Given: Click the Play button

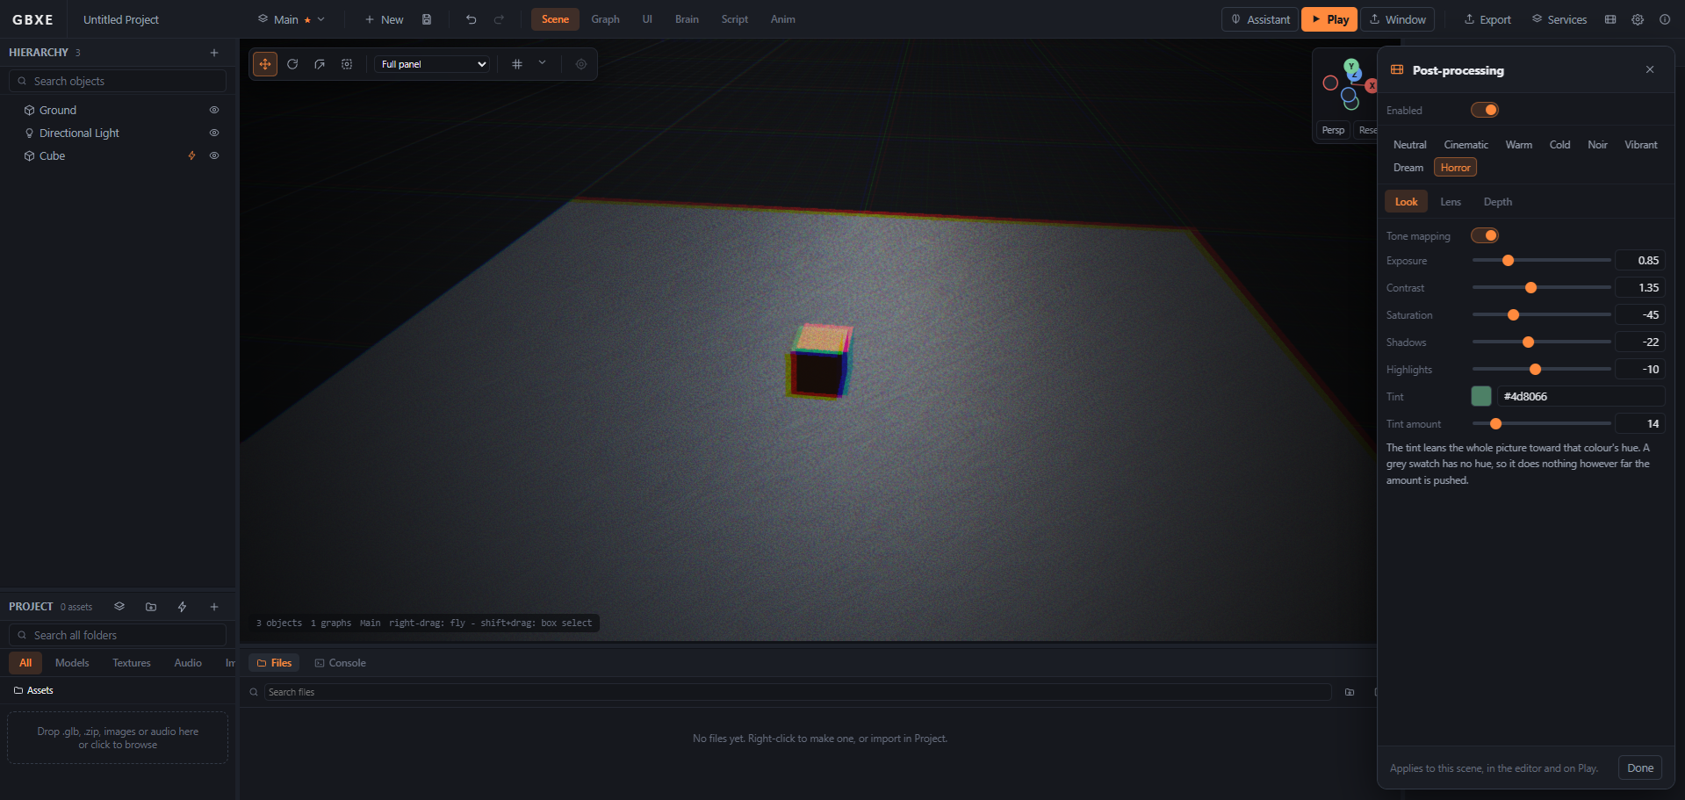Looking at the screenshot, I should [1329, 19].
